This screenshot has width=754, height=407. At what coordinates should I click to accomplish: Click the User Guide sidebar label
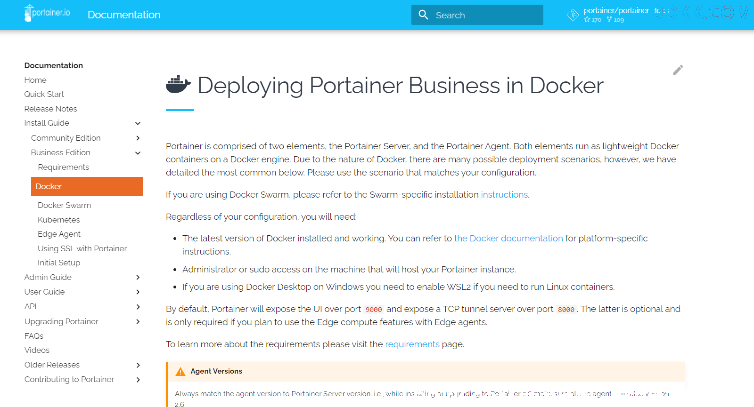tap(45, 292)
